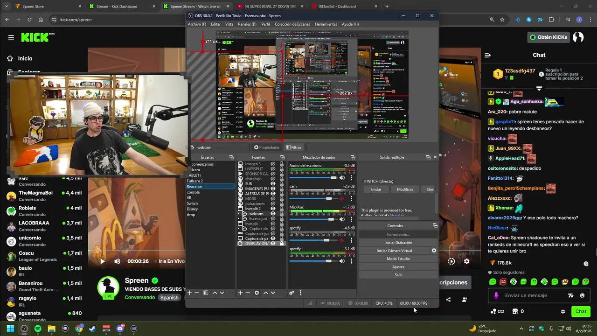This screenshot has height=336, width=597.
Task: Open audio mixer menu dots at panel bottom
Action: coord(300,293)
